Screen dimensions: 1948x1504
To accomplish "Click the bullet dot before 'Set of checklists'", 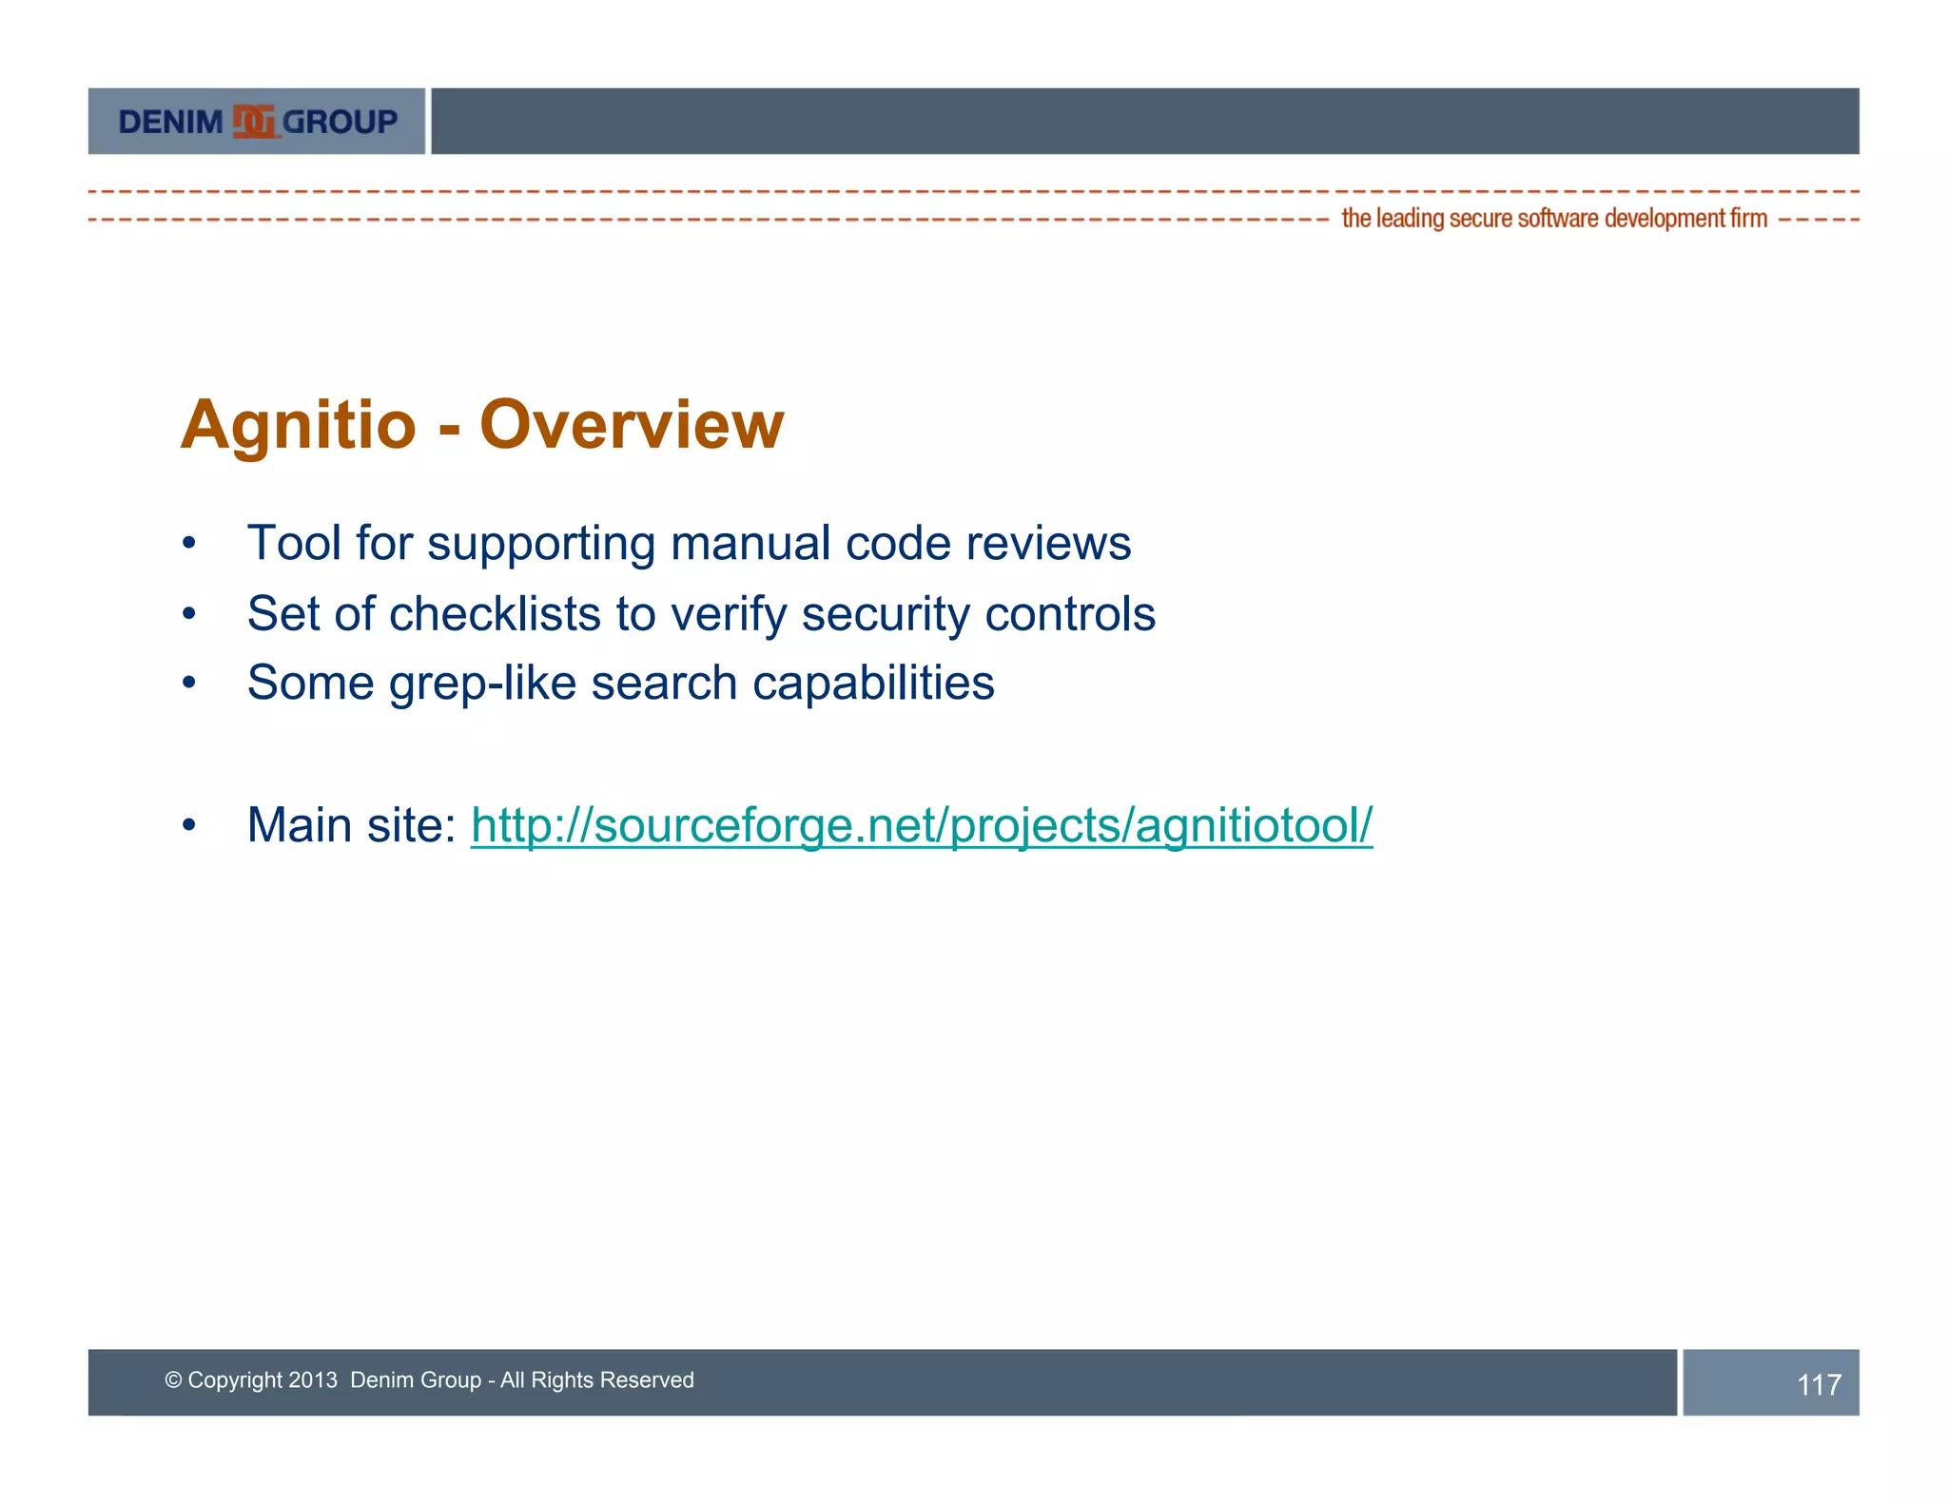I will (x=189, y=614).
